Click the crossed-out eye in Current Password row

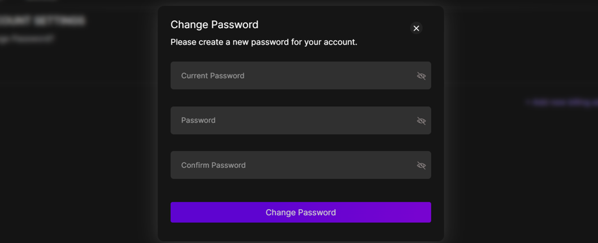coord(421,76)
